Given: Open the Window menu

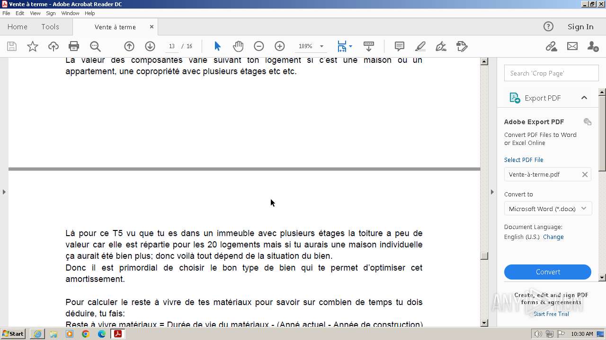Looking at the screenshot, I should 70,13.
